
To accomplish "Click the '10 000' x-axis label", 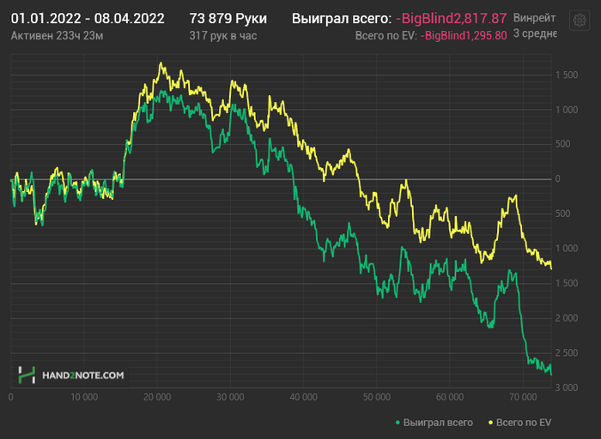I will 84,397.
